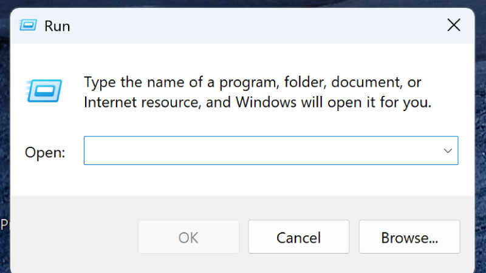Focus the Open text input field
Viewport: 486px width, 273px height.
[261, 150]
